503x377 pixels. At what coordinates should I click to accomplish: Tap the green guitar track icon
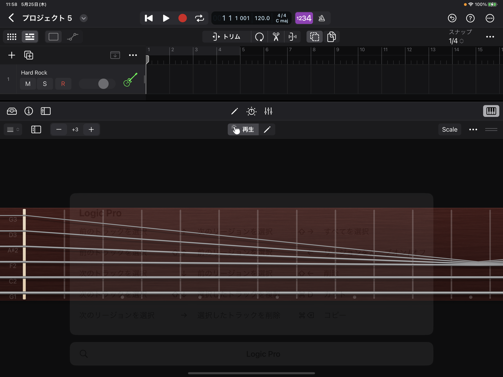(130, 80)
